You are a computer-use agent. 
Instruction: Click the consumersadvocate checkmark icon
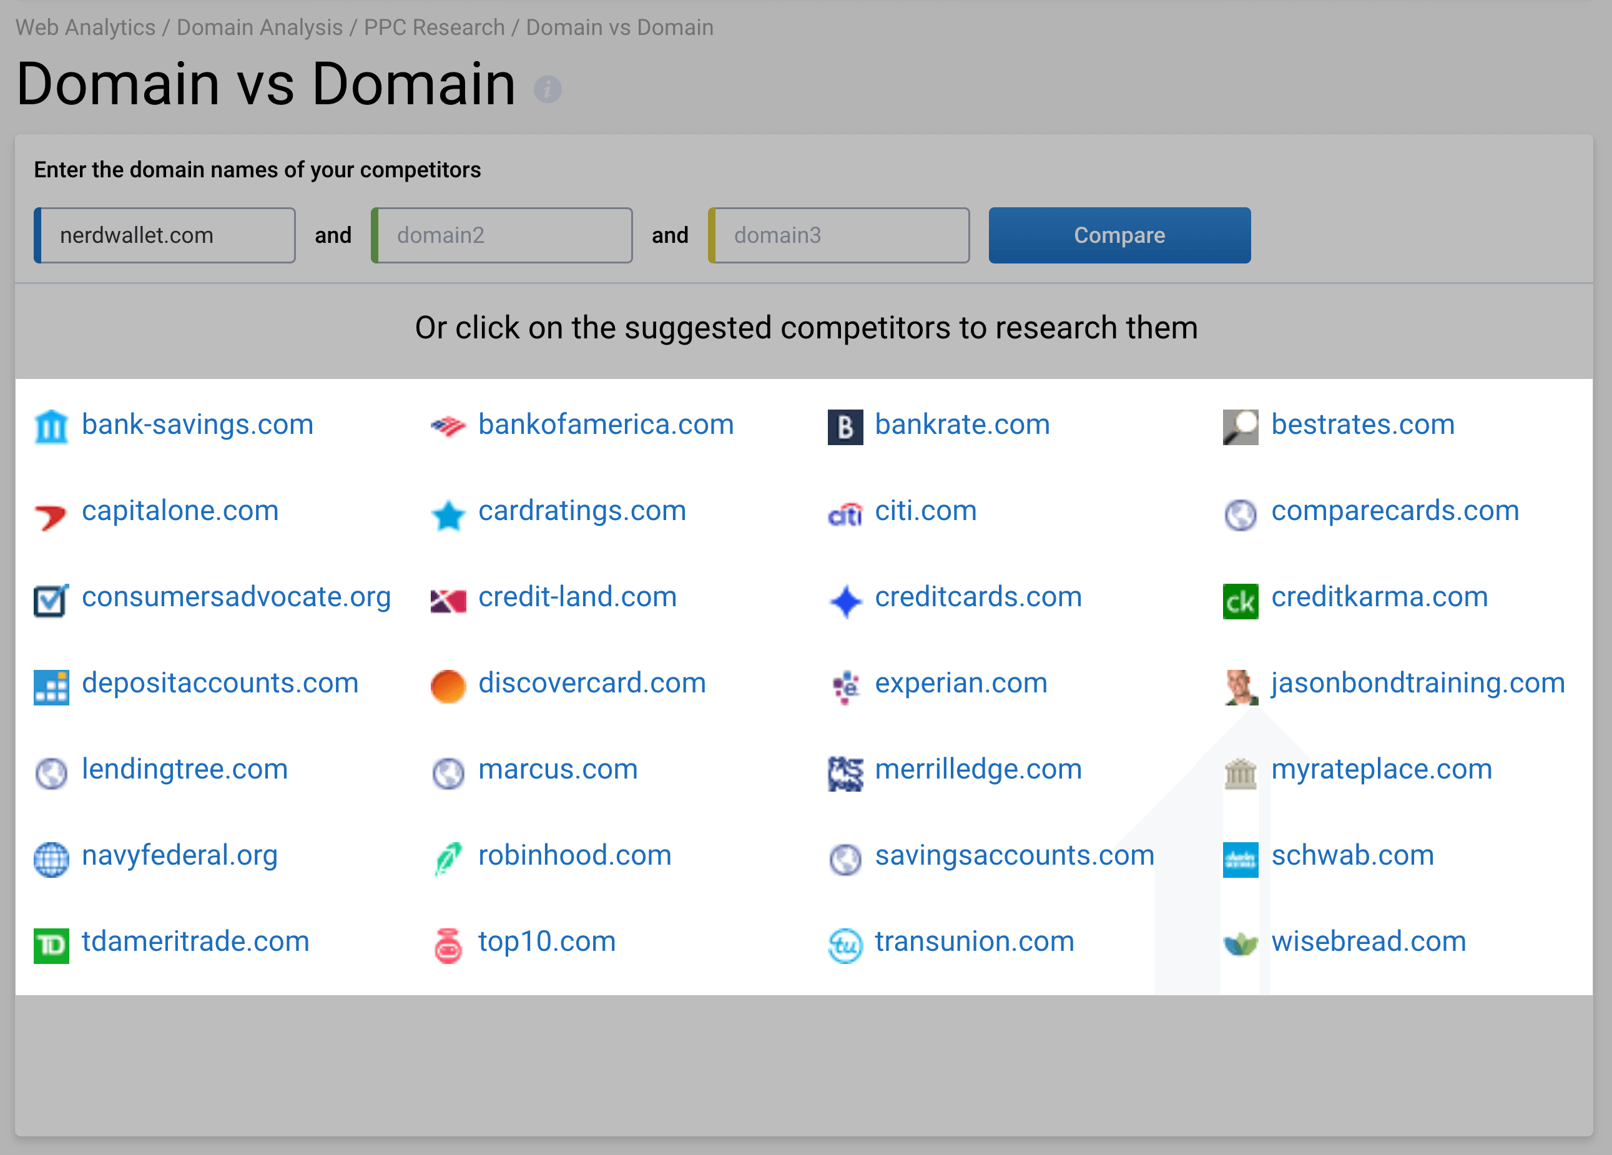(x=51, y=600)
